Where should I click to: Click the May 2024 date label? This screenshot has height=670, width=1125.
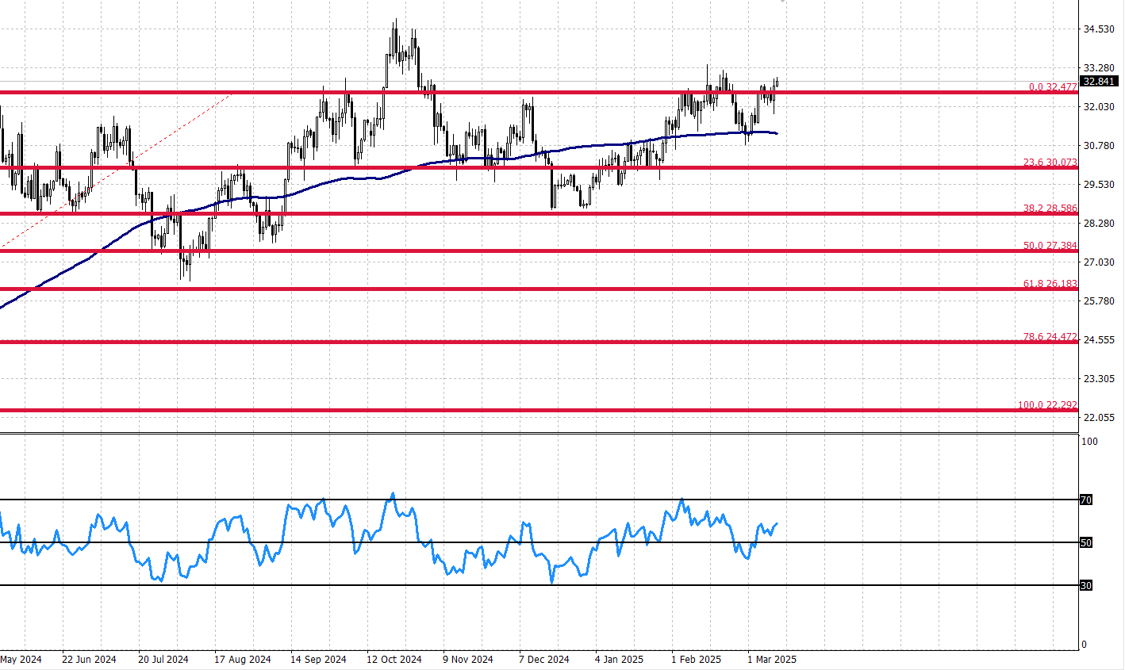click(21, 660)
